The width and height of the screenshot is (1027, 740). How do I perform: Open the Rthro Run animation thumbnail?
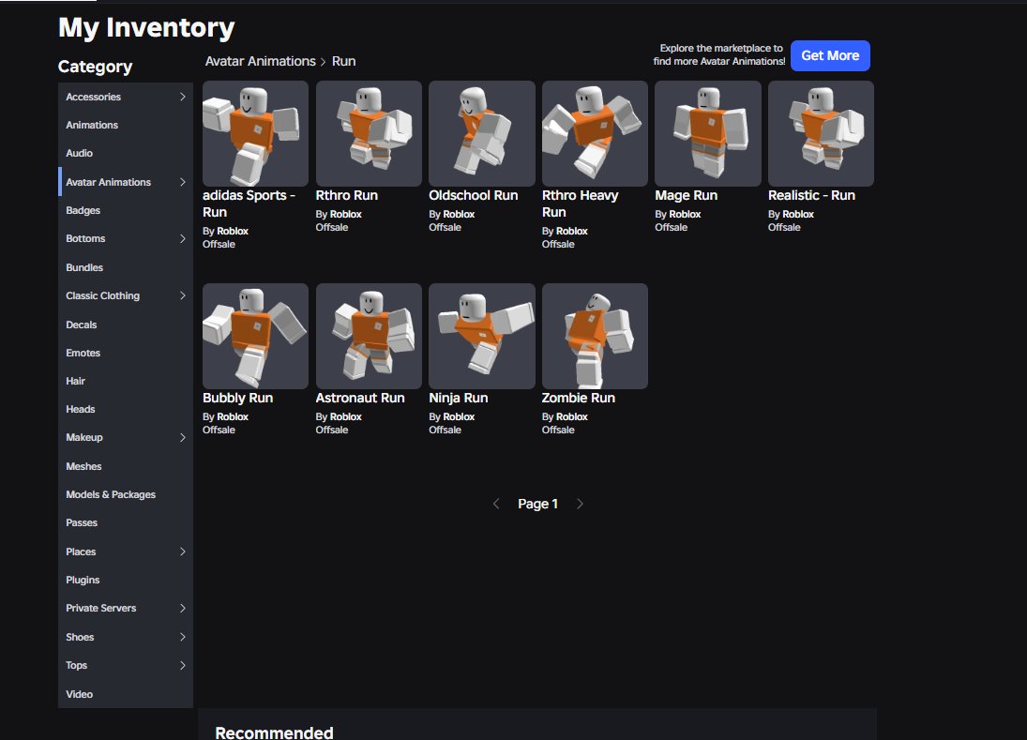(x=369, y=133)
